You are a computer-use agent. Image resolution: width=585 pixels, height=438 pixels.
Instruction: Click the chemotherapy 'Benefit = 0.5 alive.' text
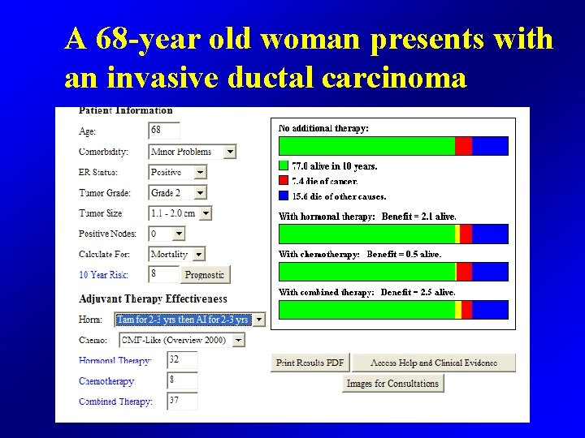pos(404,254)
